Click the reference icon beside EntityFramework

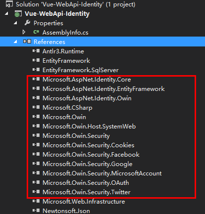tap(36, 60)
